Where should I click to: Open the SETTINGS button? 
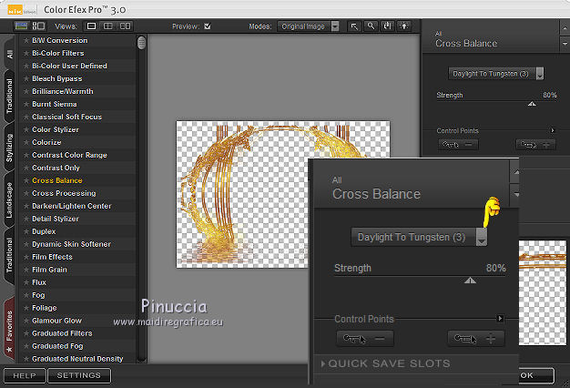click(x=79, y=375)
